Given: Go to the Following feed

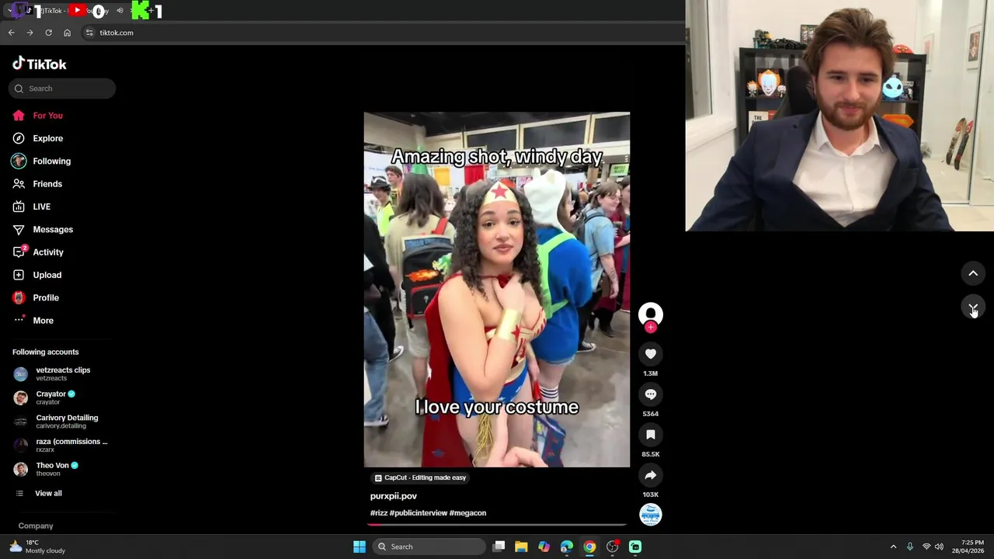Looking at the screenshot, I should 41,161.
